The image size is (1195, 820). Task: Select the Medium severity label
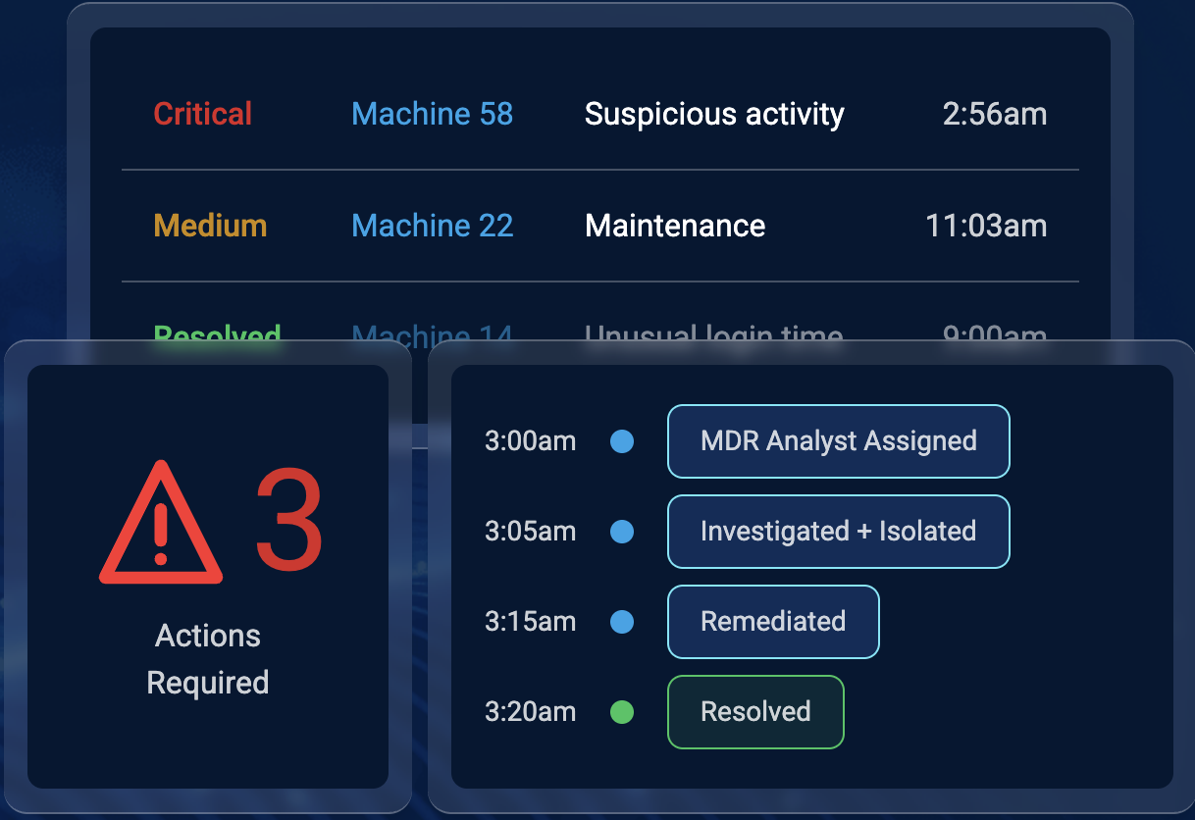click(211, 226)
